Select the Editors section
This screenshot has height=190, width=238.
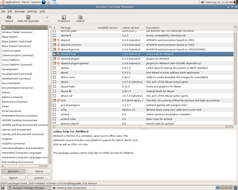[x=25, y=92]
